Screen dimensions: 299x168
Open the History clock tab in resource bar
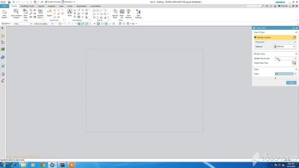[x=3, y=74]
